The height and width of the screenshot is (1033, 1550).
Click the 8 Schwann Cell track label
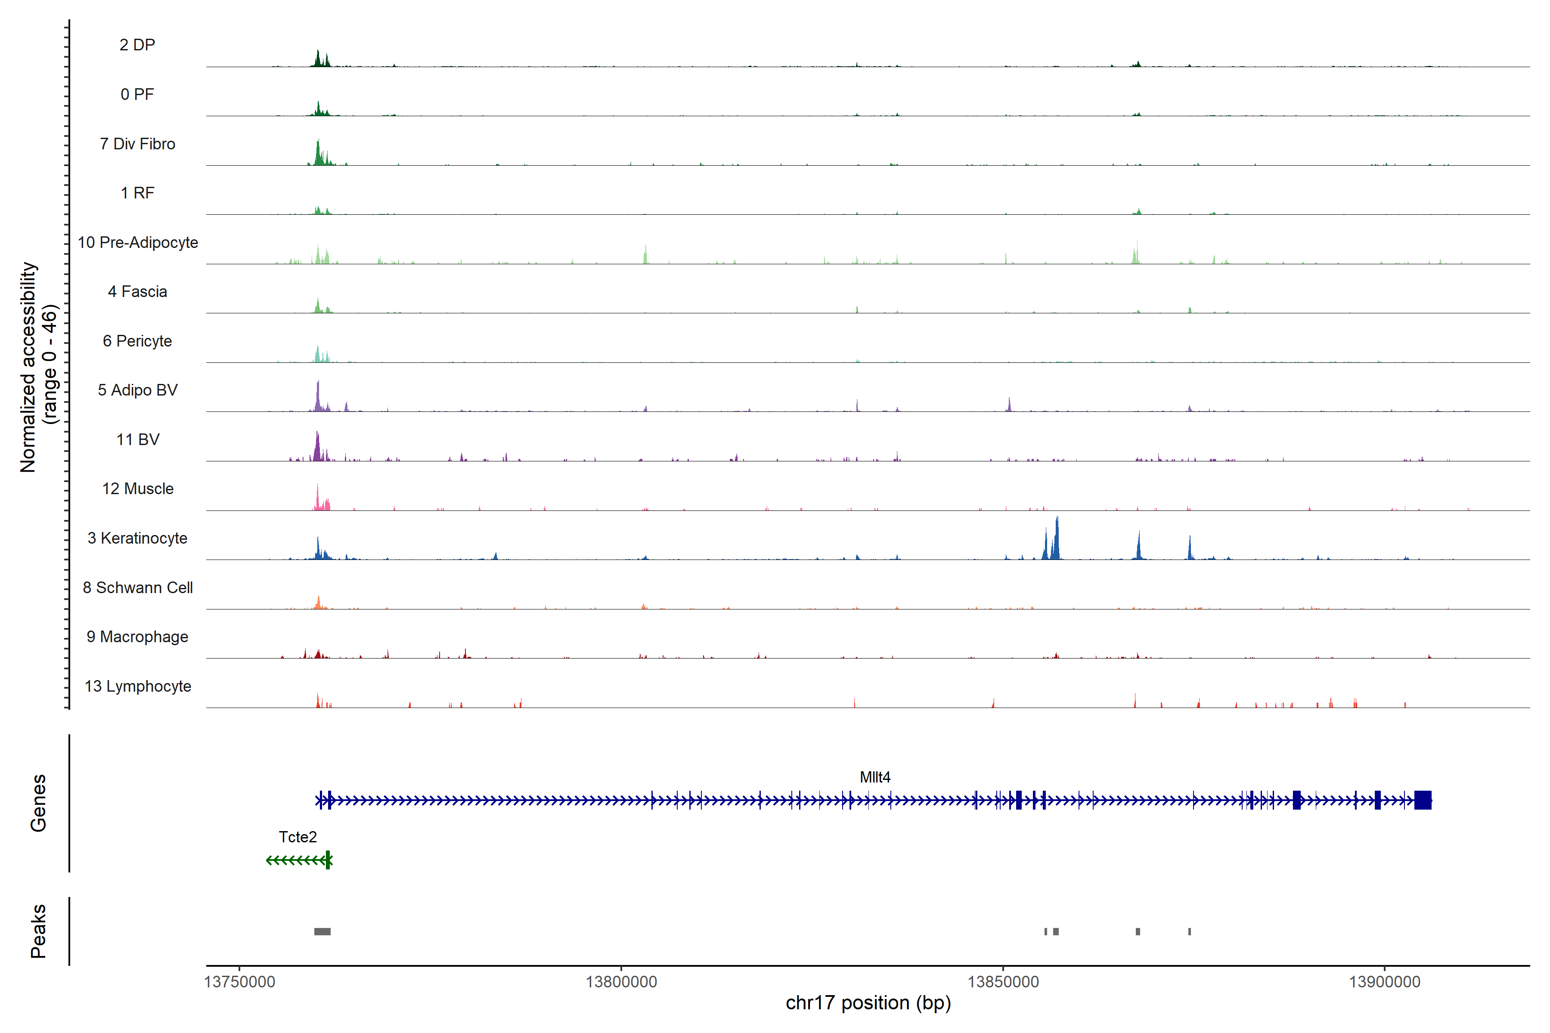pyautogui.click(x=138, y=588)
